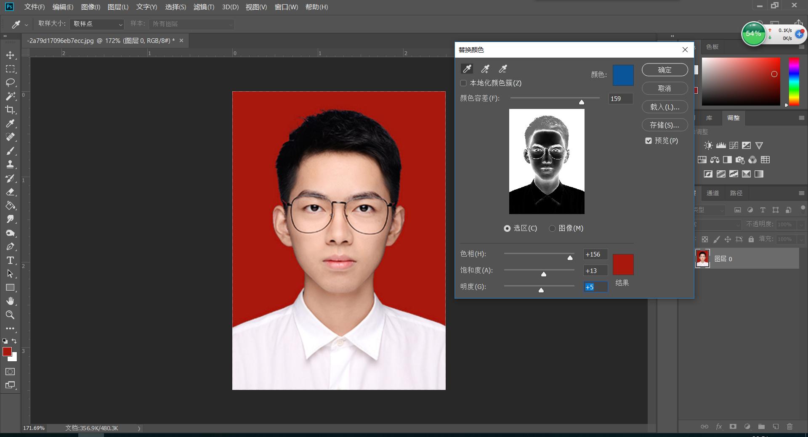
Task: Open the Levels adjustment icon
Action: click(x=720, y=145)
